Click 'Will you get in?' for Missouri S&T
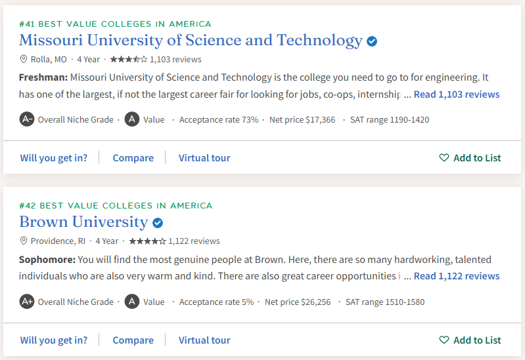Screen dimensions: 525x360 pos(53,158)
